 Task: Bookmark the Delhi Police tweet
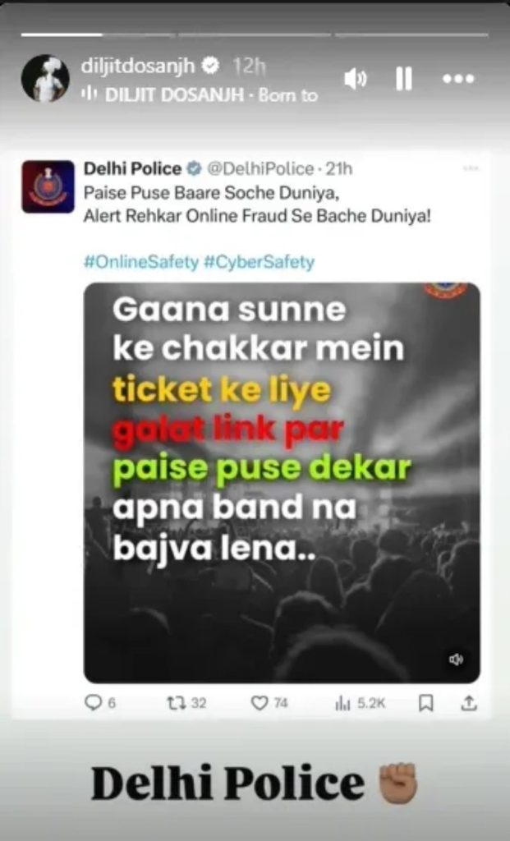point(425,703)
